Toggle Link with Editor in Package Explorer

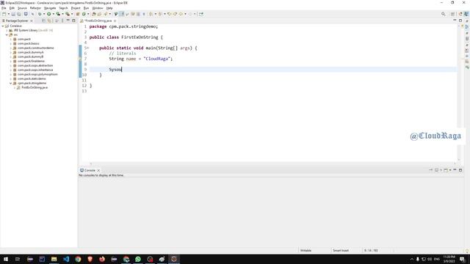49,21
